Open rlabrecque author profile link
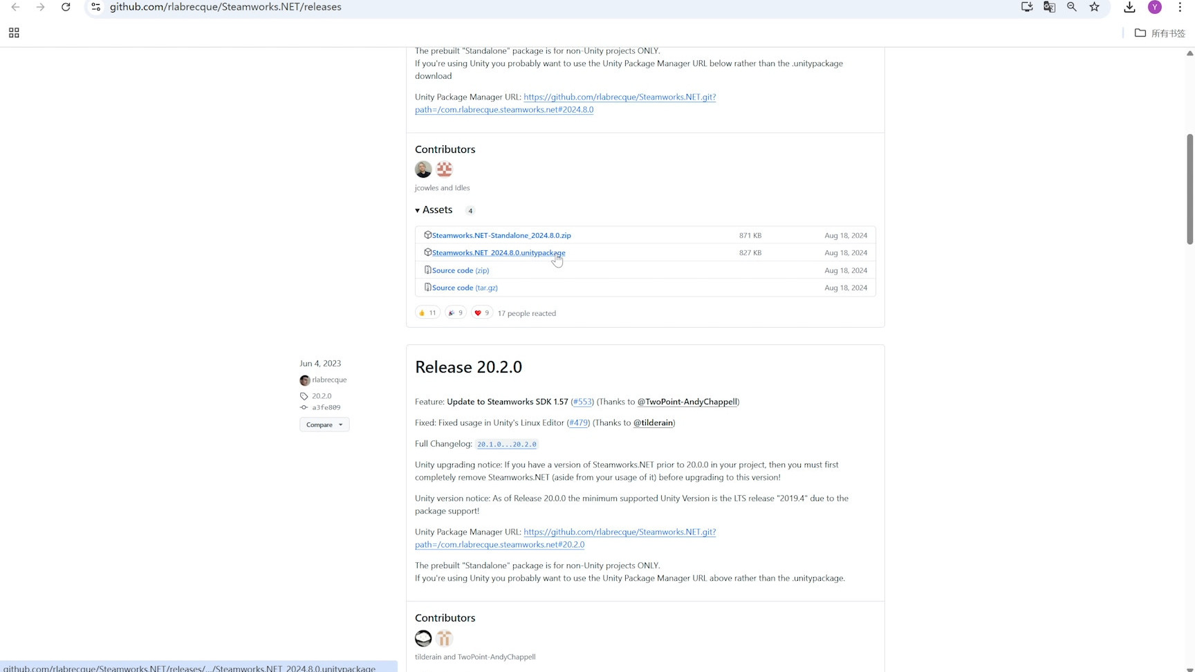Screen dimensions: 1195x672 pyautogui.click(x=329, y=380)
